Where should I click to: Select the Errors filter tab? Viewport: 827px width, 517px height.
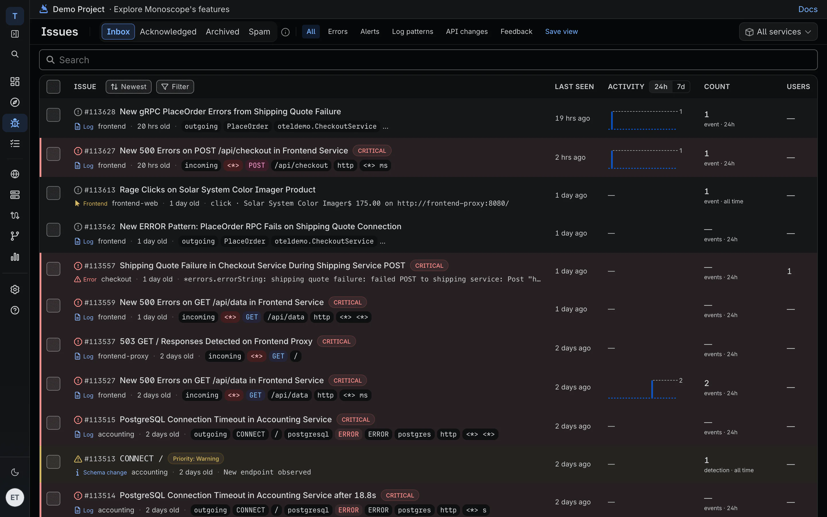(338, 32)
